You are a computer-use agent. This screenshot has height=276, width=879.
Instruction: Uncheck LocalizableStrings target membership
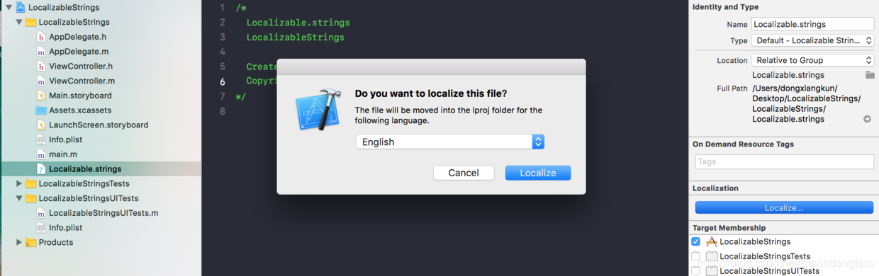[695, 242]
